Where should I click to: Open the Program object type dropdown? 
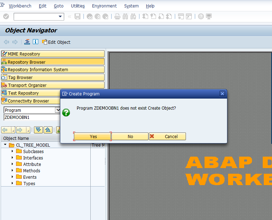point(57,110)
